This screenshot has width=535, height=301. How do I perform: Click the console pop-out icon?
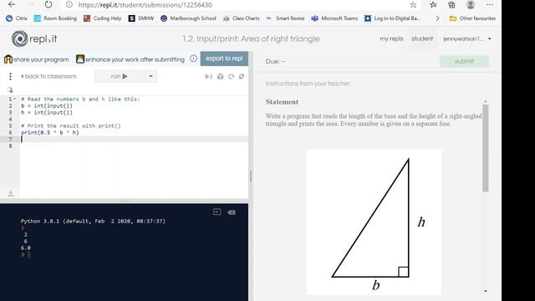pyautogui.click(x=217, y=212)
